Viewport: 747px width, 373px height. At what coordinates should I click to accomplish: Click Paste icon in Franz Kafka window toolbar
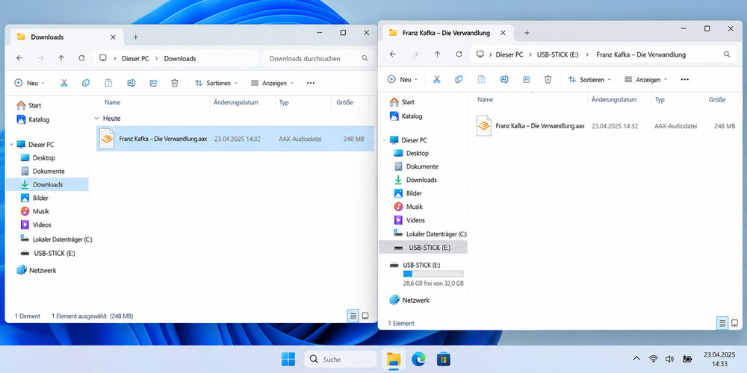482,80
